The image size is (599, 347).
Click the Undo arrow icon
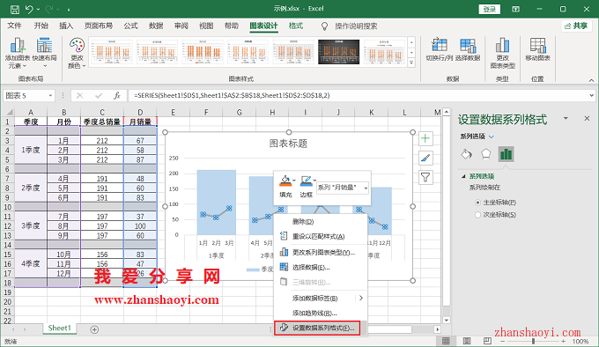(30, 9)
